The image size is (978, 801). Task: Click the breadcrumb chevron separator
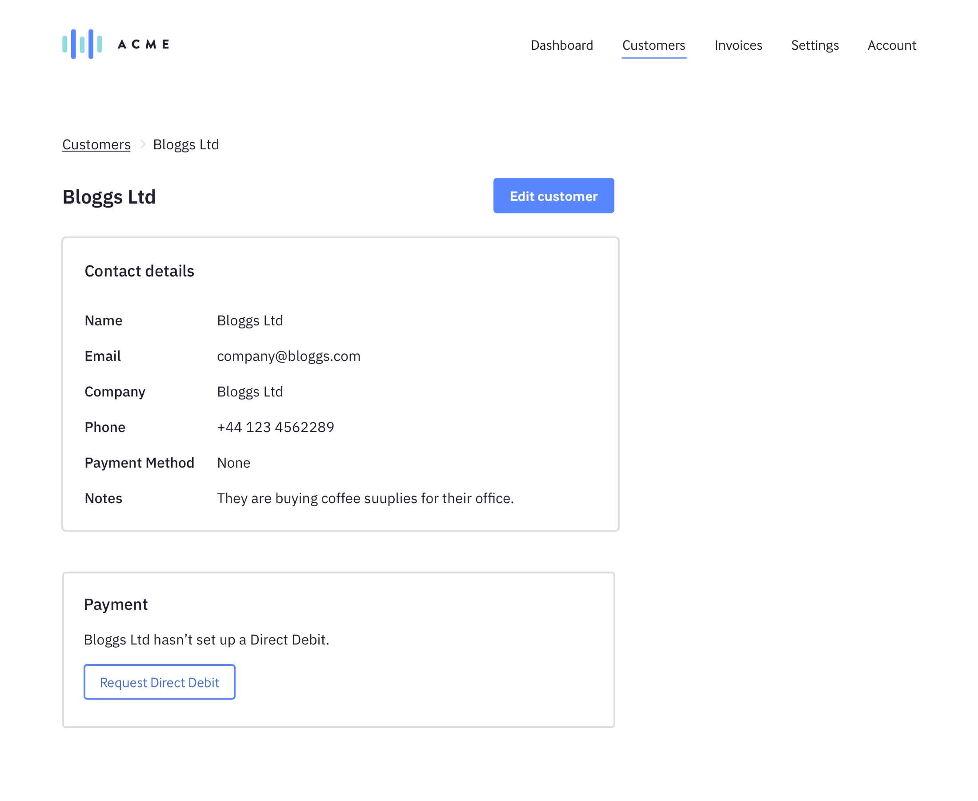coord(143,144)
